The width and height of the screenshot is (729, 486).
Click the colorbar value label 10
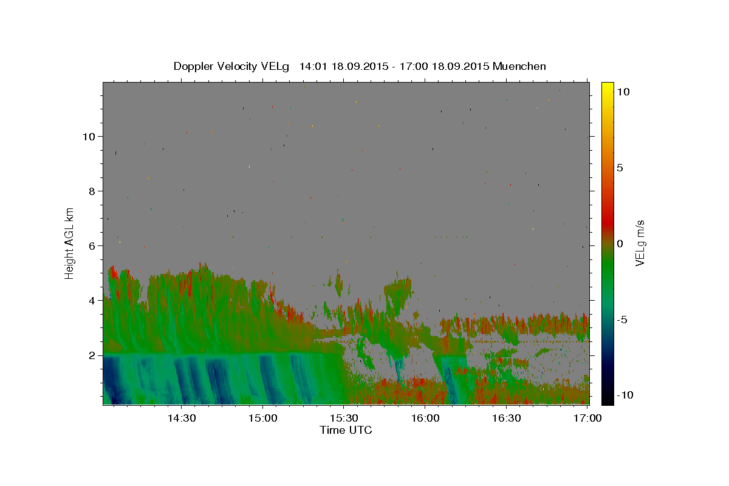point(623,92)
